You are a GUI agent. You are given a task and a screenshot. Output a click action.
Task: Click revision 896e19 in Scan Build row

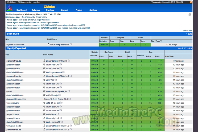(x=104, y=45)
